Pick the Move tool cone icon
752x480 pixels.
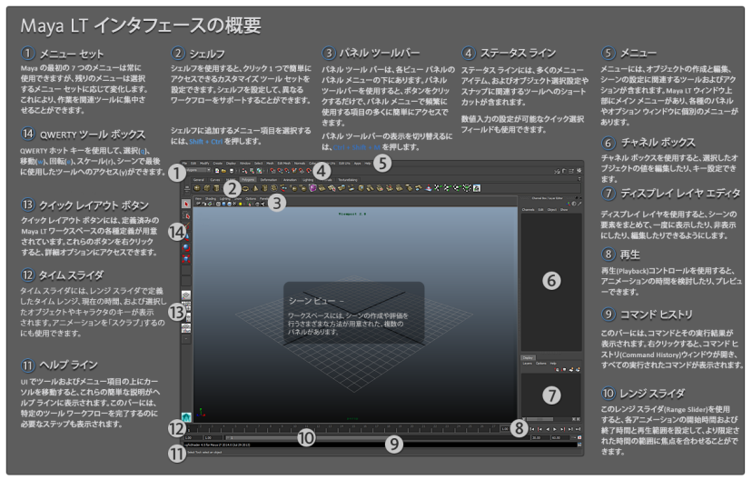pos(187,236)
